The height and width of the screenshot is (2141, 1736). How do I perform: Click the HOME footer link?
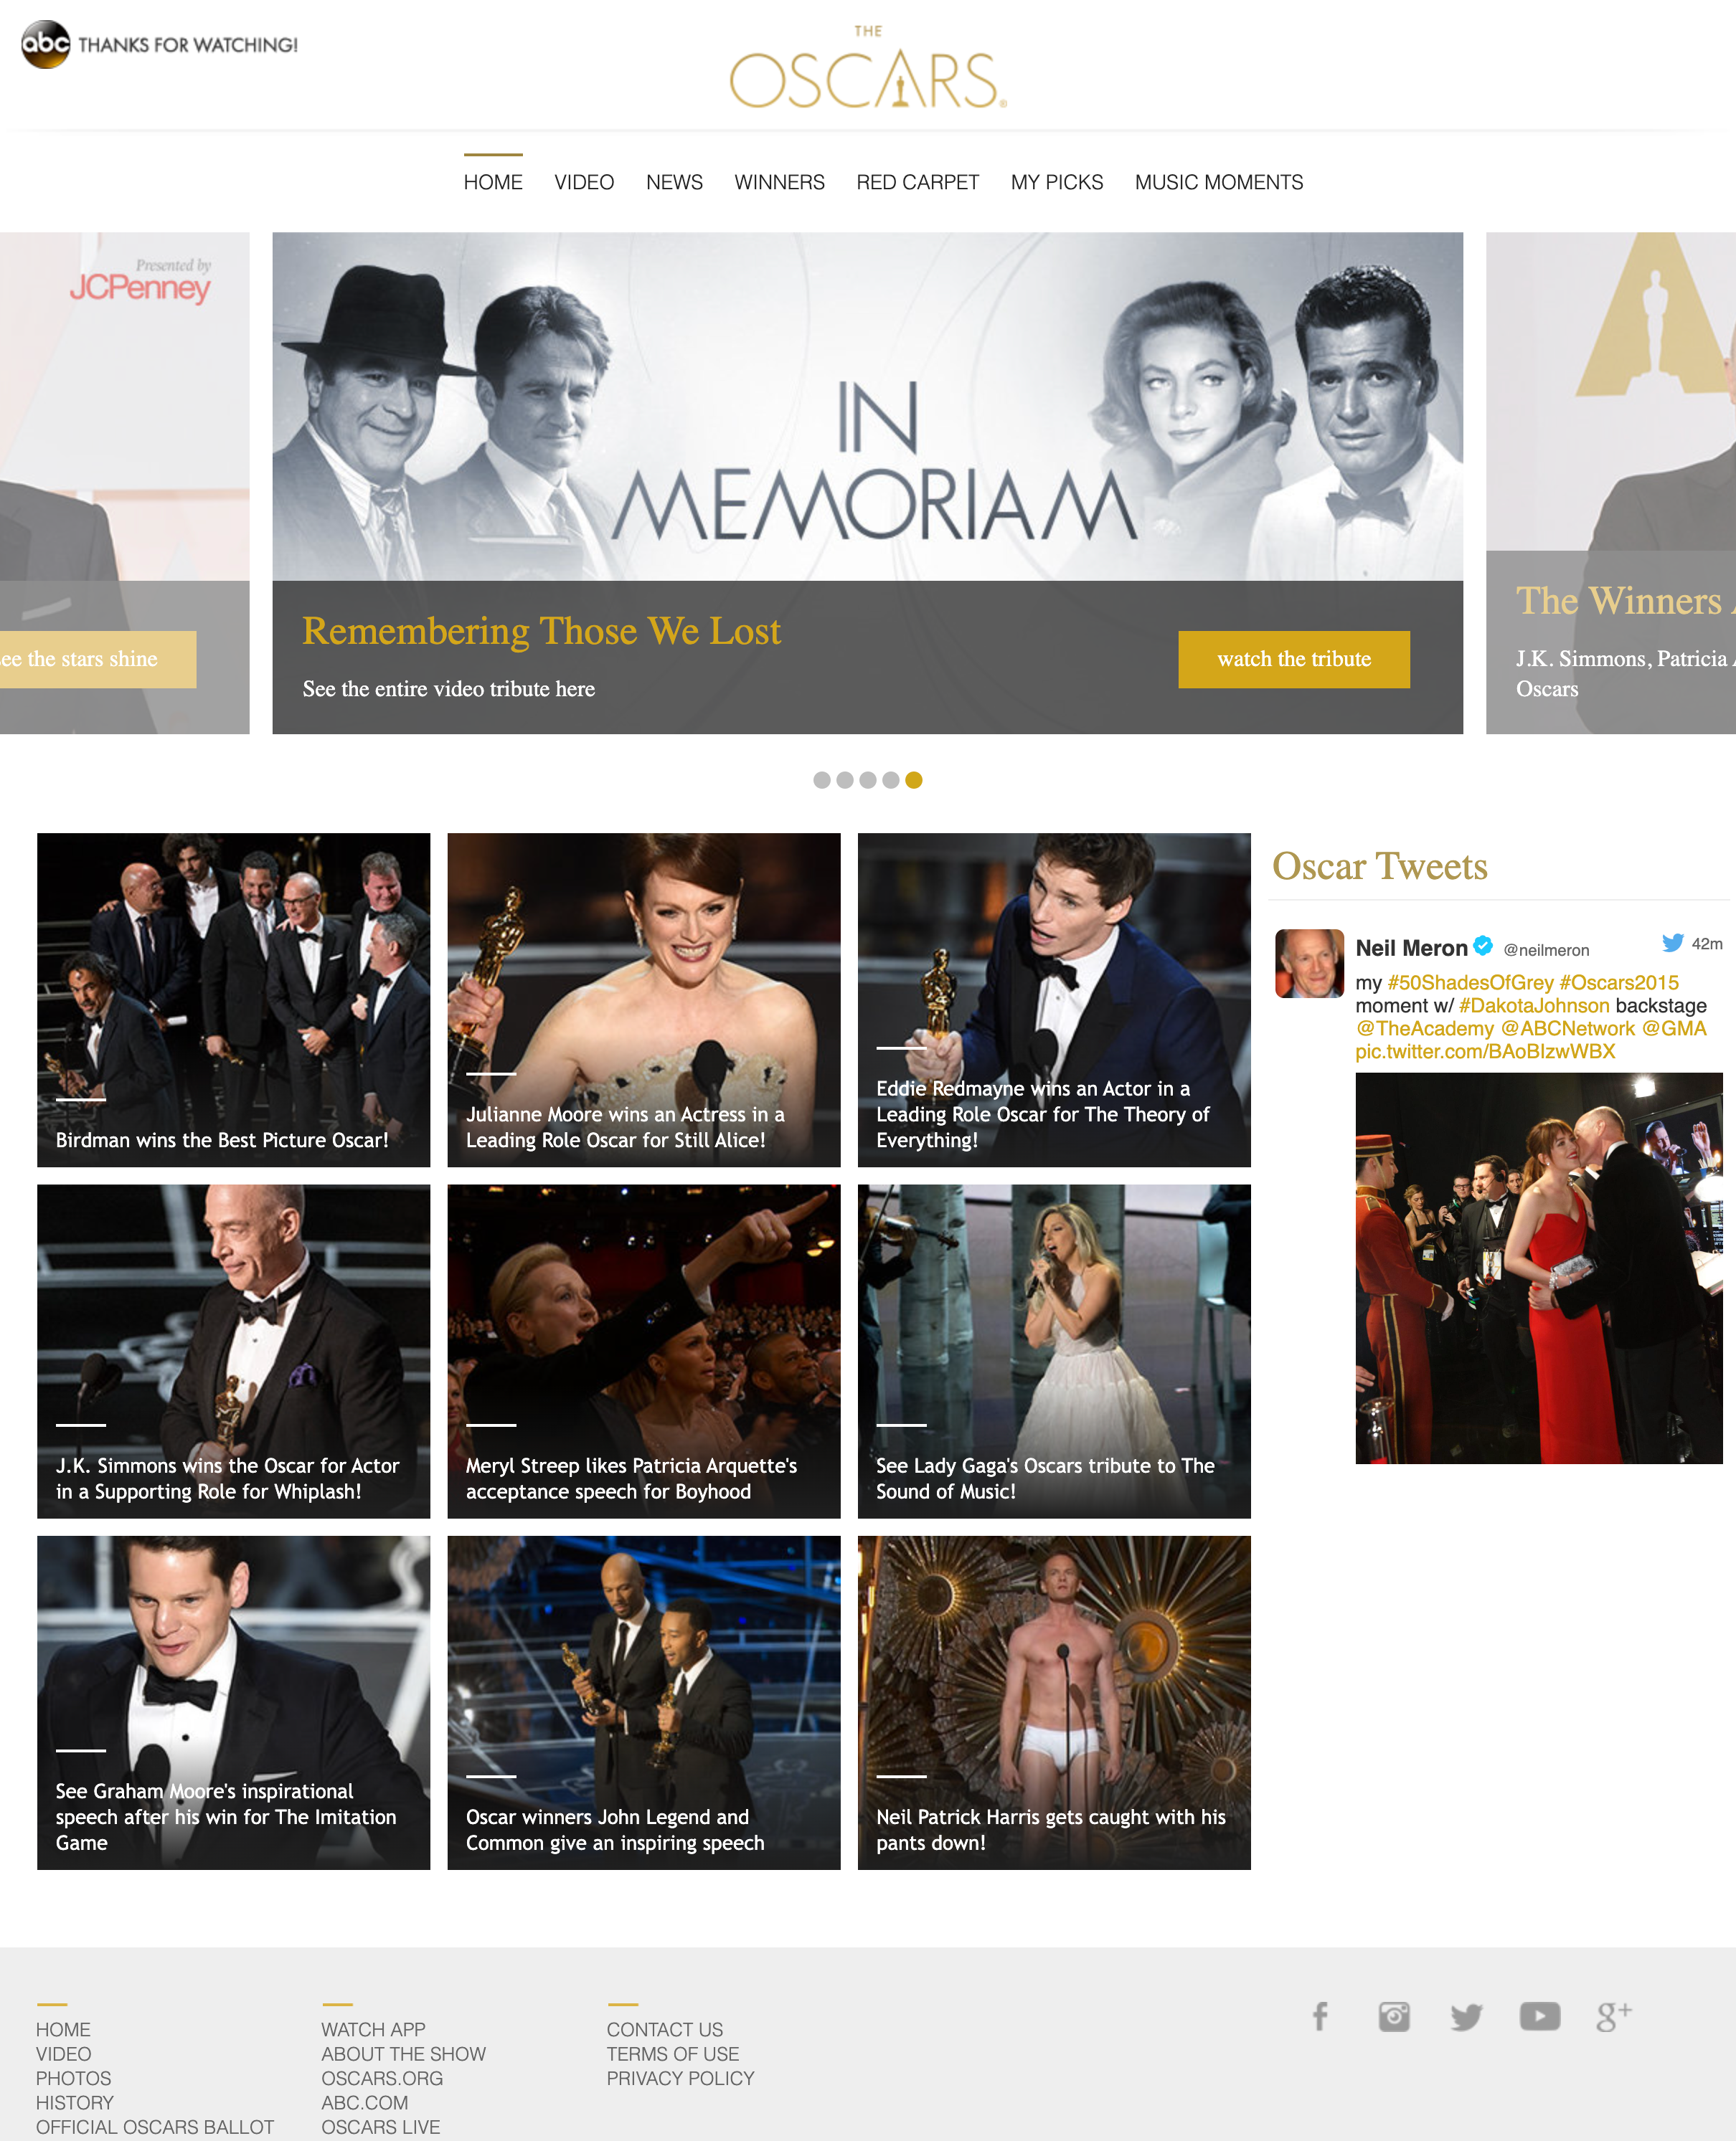pos(63,2029)
